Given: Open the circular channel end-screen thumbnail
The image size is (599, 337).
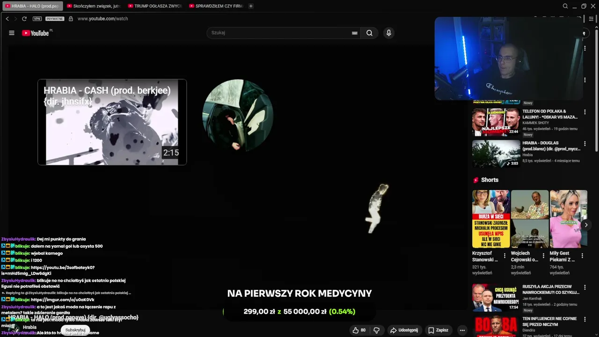Looking at the screenshot, I should click(238, 115).
